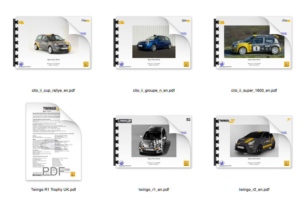Select the clio_ii_cup_rallye_en.pdf file icon

tap(52, 42)
